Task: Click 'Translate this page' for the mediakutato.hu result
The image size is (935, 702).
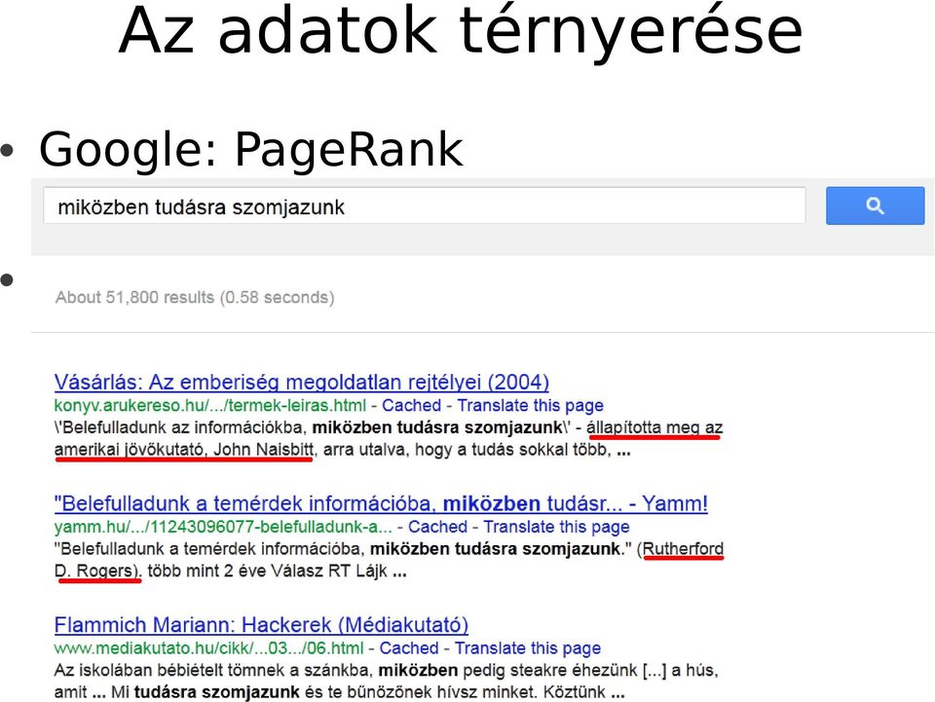Action: [x=528, y=647]
